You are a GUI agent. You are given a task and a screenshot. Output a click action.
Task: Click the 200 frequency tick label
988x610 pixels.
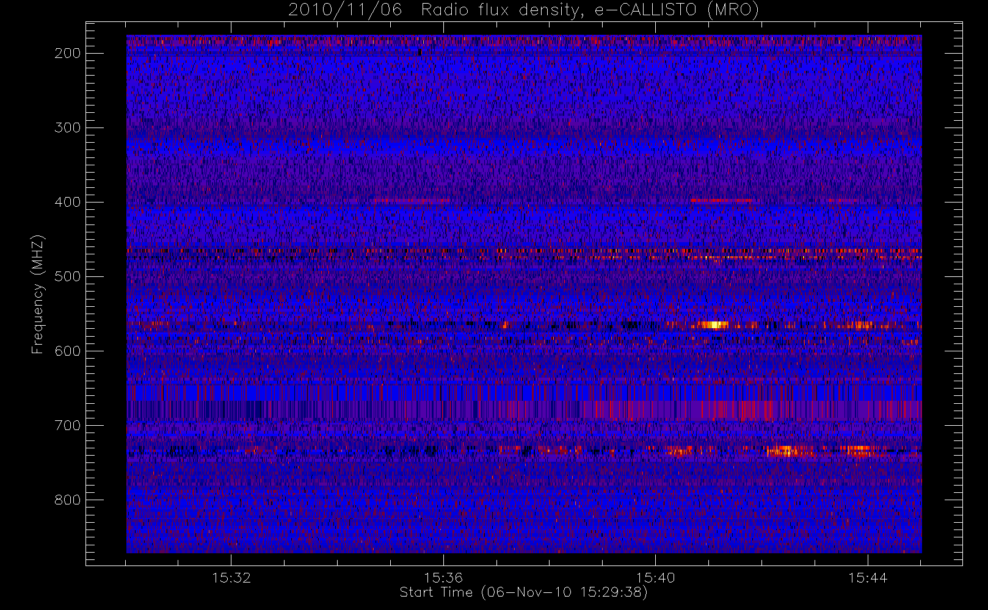68,53
